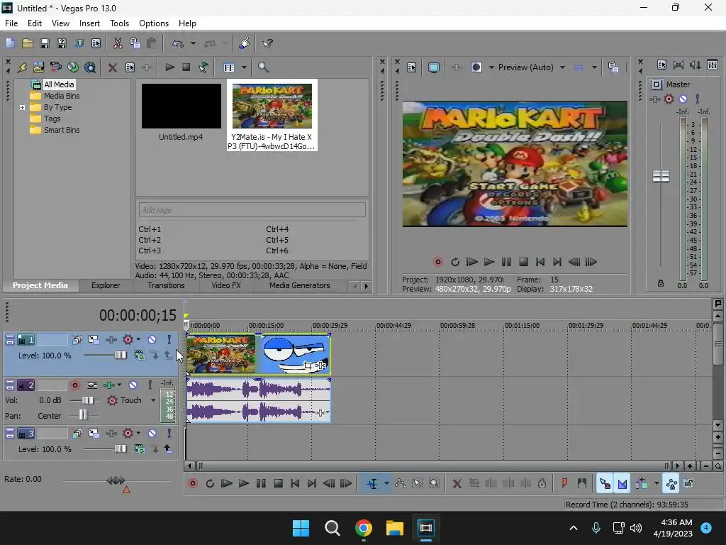Select the Normal Edit tool on timeline toolbar
Image resolution: width=726 pixels, height=545 pixels.
pos(372,484)
